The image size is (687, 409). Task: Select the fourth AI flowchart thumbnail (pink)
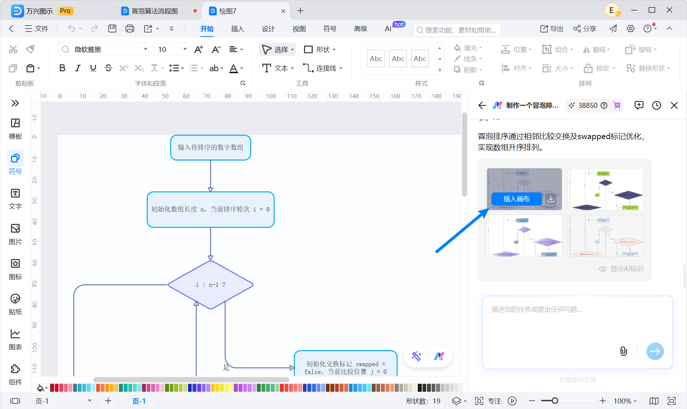pyautogui.click(x=605, y=236)
